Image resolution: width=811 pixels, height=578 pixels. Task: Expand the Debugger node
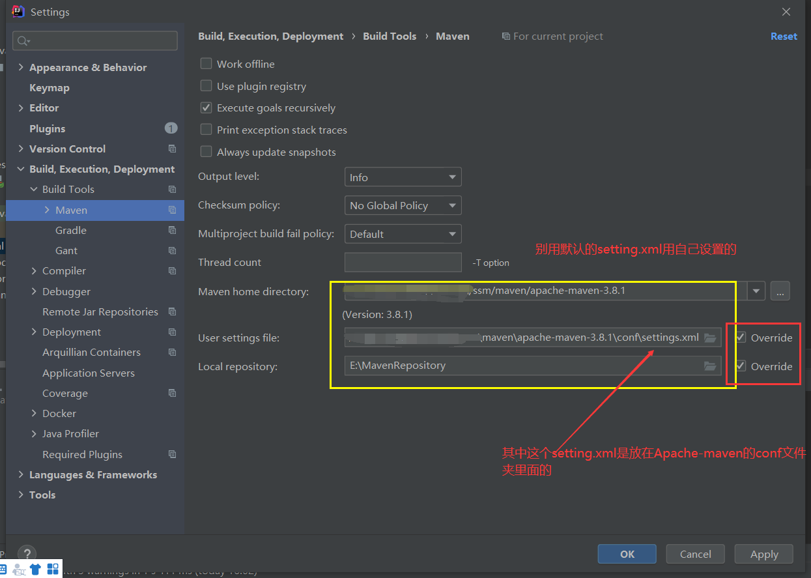coord(34,291)
